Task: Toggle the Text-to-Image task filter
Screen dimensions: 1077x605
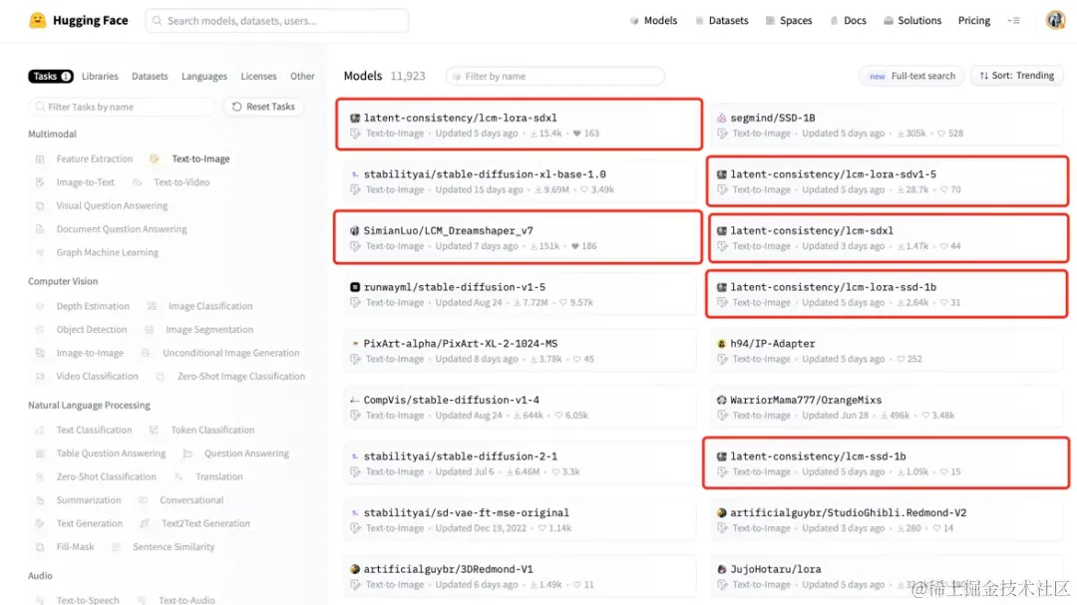Action: pos(190,158)
